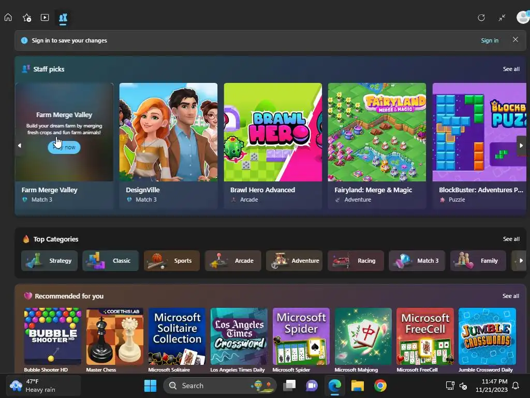Click the Top Categories flame icon
530x398 pixels.
26,239
